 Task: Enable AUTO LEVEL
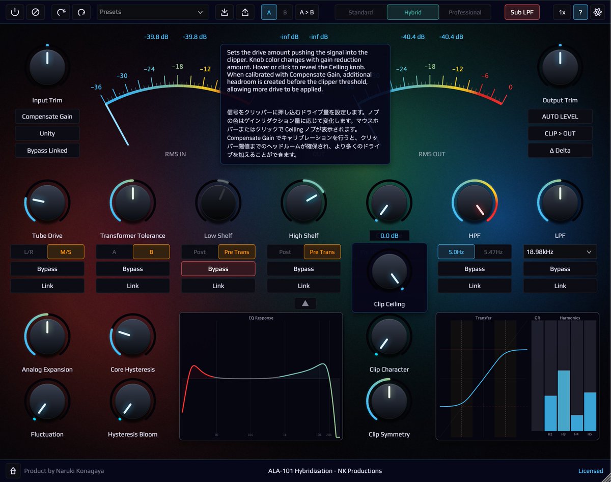pyautogui.click(x=560, y=117)
